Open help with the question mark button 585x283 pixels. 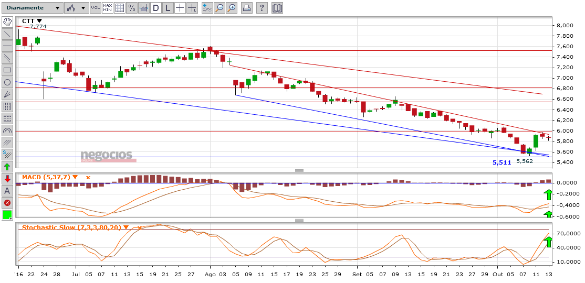262,8
